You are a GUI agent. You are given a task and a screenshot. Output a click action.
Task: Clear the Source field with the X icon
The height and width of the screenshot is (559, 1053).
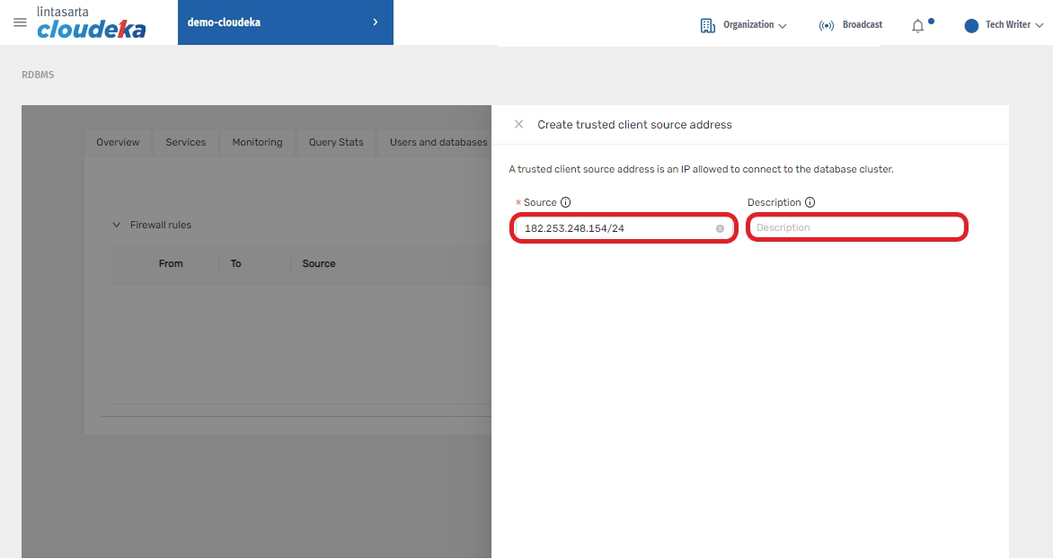(x=720, y=229)
